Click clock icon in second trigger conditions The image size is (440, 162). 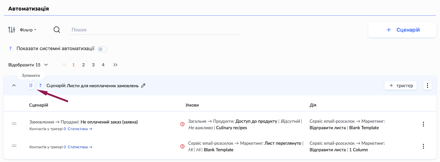tap(182, 146)
